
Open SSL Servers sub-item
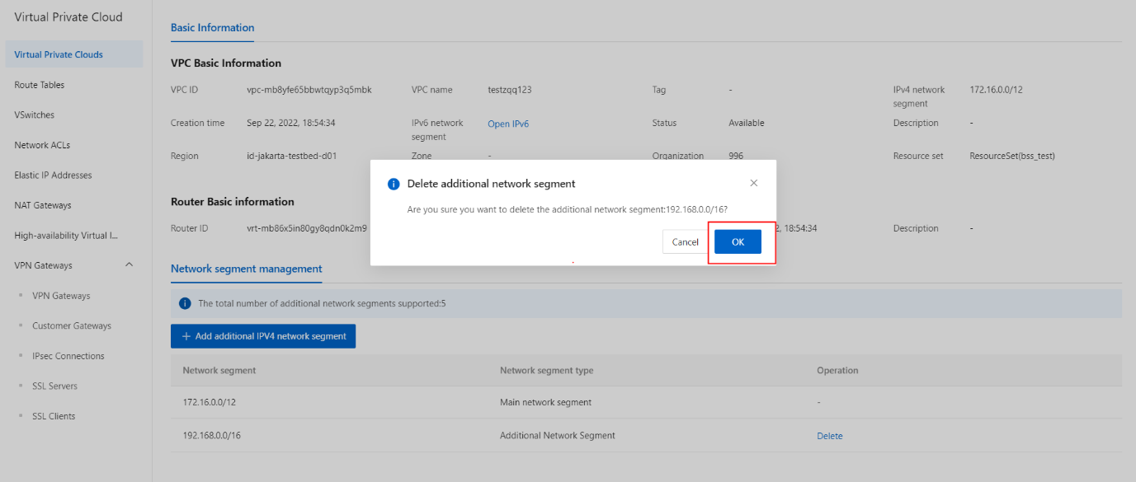coord(54,386)
